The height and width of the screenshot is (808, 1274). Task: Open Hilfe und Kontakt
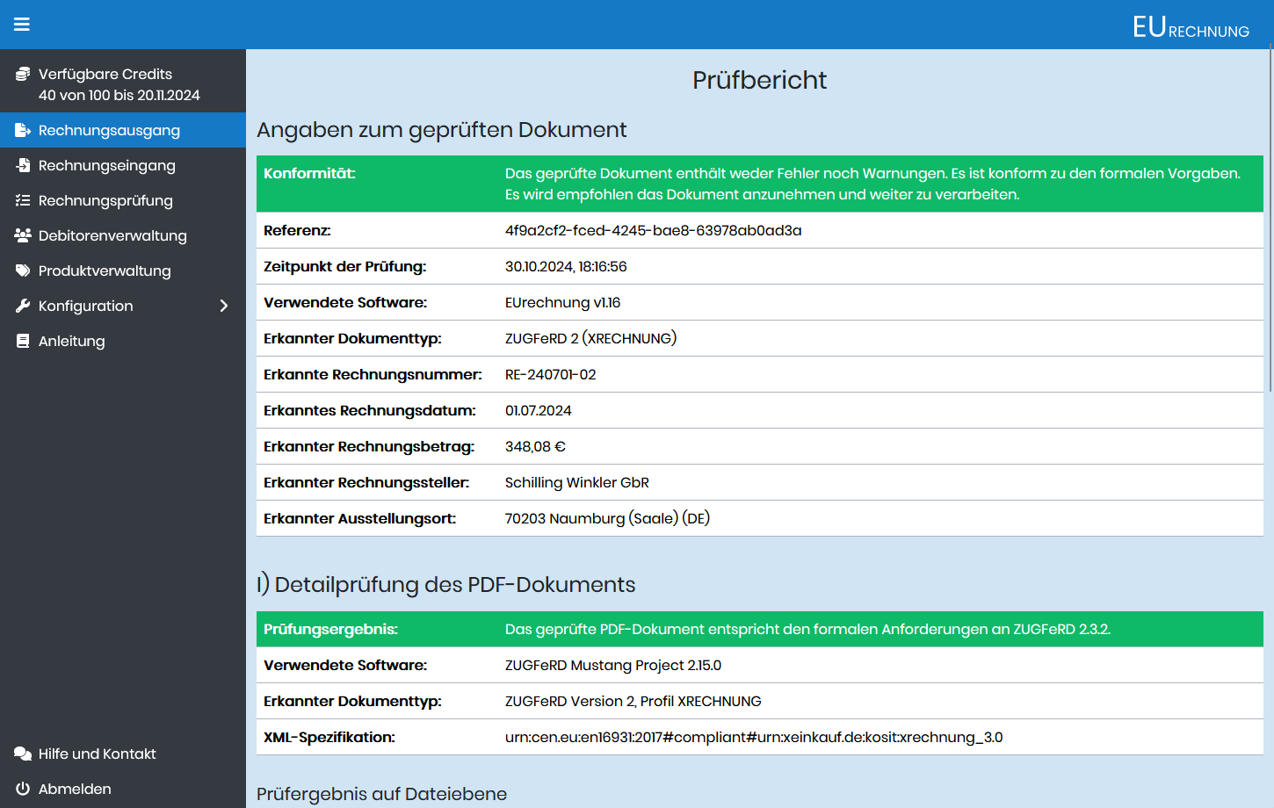(123, 754)
